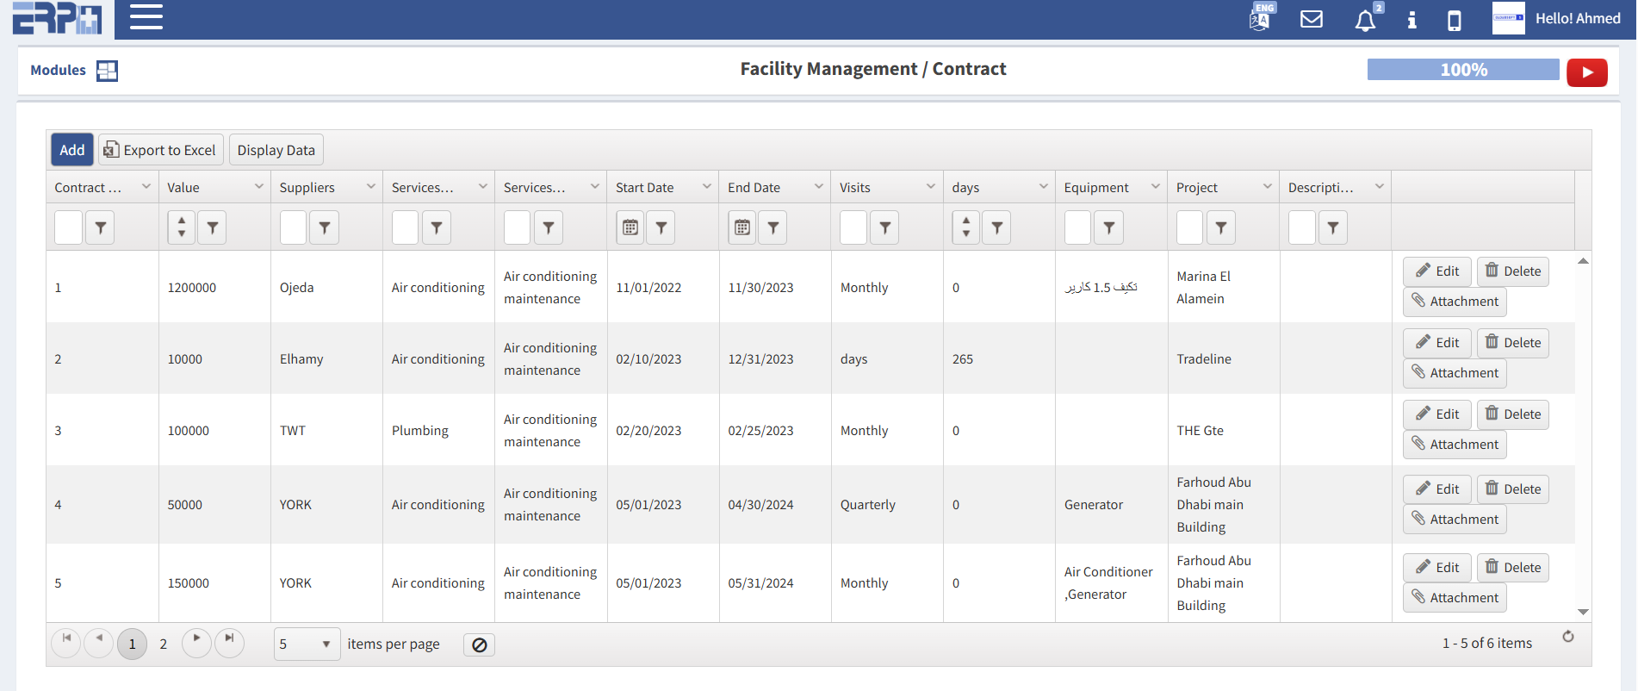Screen dimensions: 1638x691
Task: Toggle the Suppliers column filter button
Action: pyautogui.click(x=324, y=227)
